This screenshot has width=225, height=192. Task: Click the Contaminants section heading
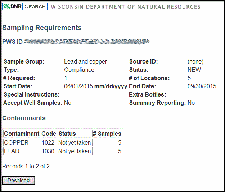(24, 118)
